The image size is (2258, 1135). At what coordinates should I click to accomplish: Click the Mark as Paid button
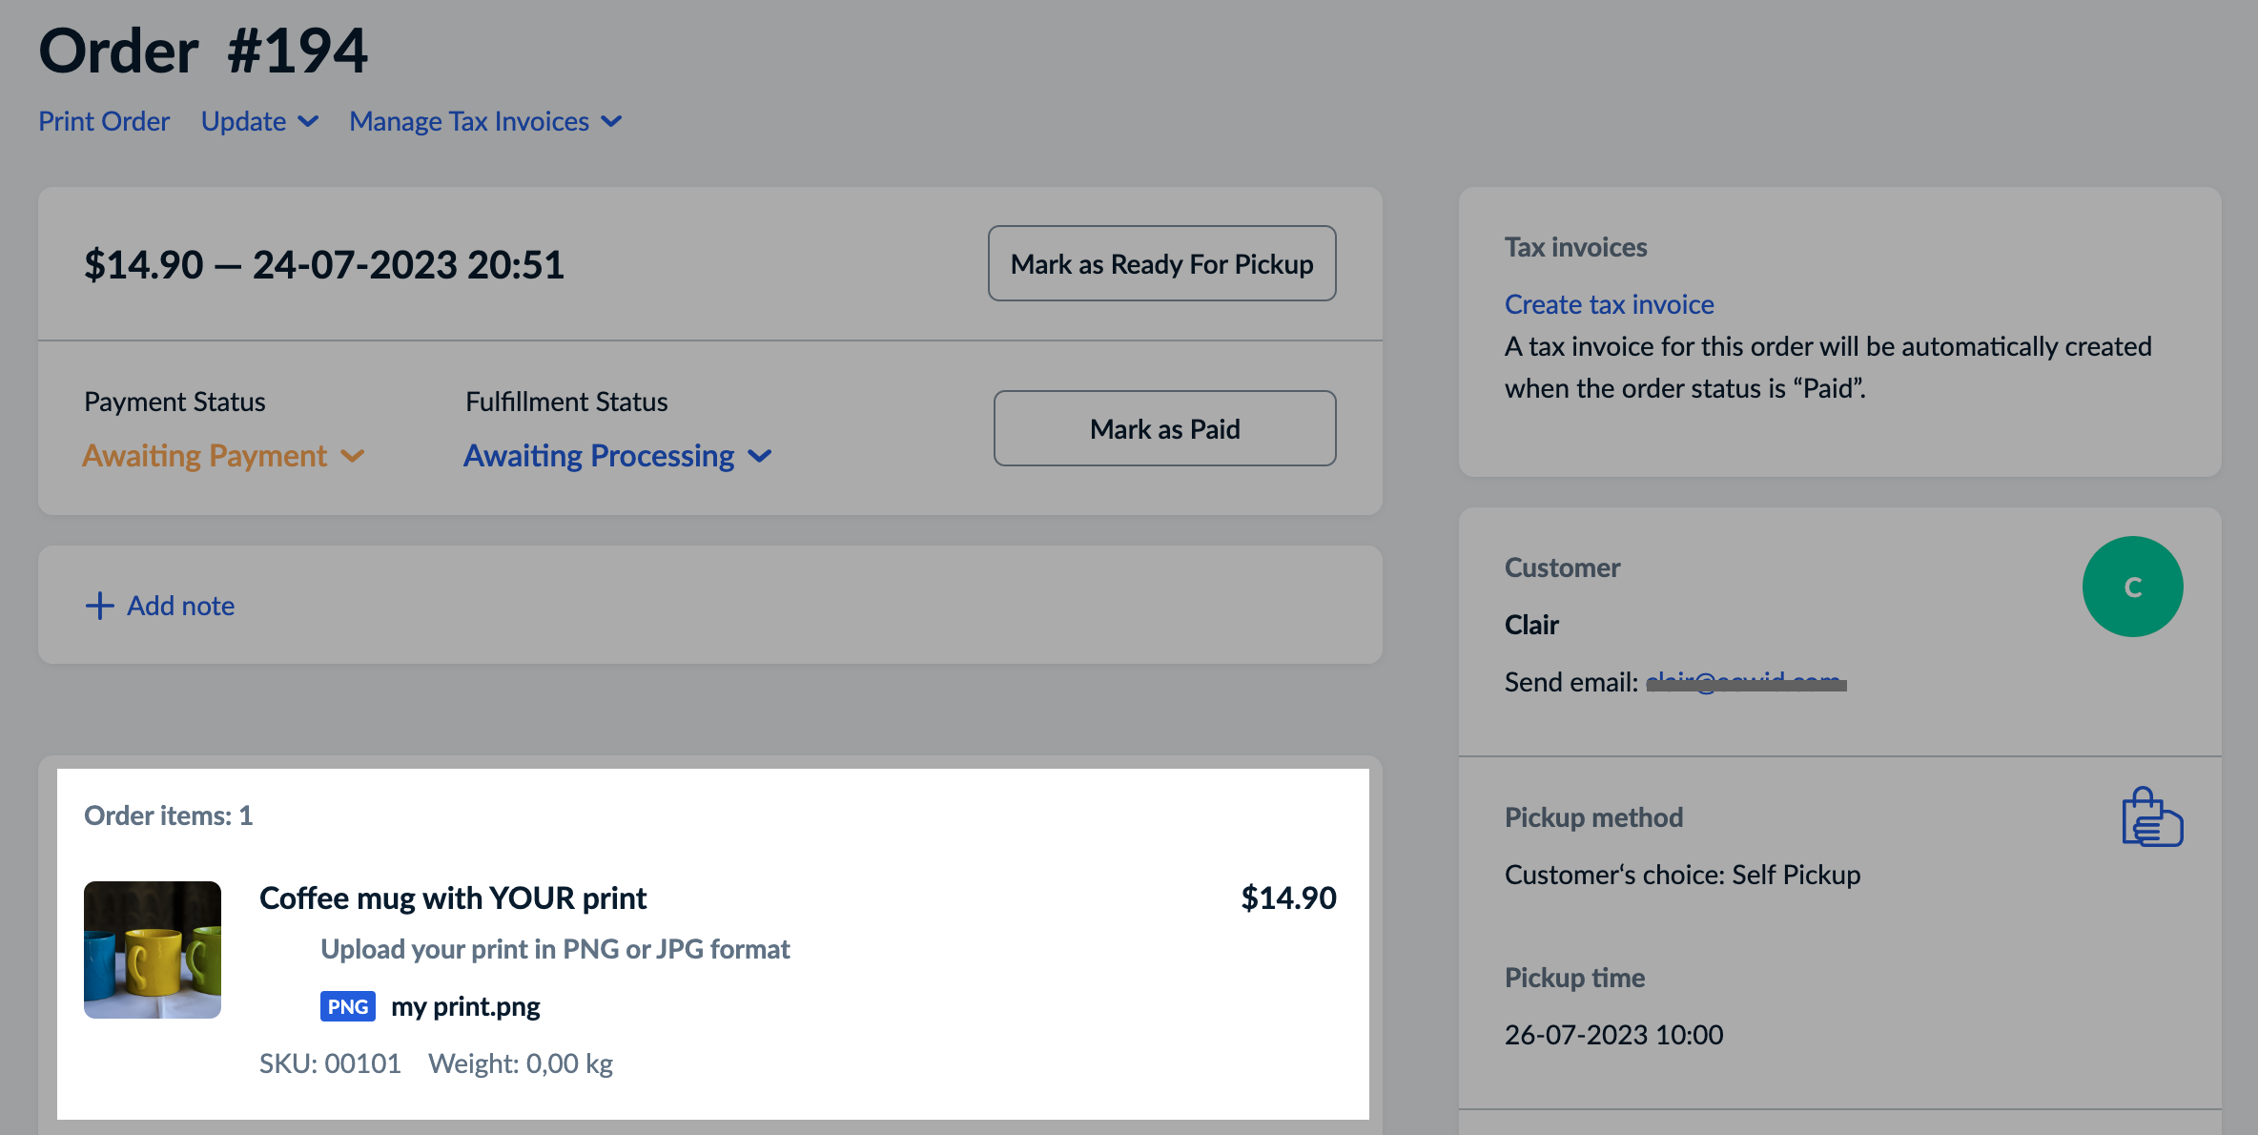[1163, 428]
